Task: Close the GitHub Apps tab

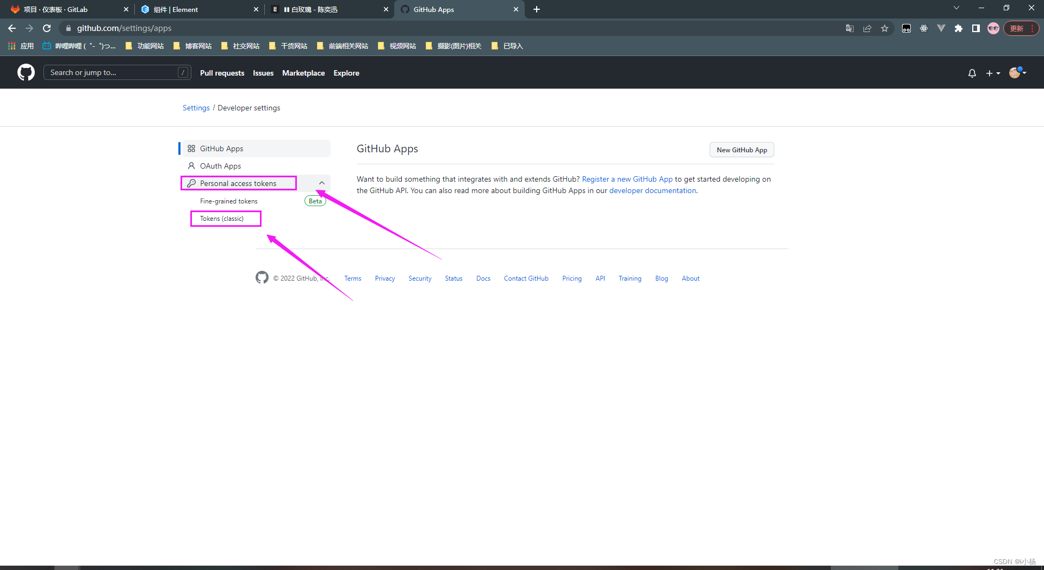Action: [x=516, y=9]
